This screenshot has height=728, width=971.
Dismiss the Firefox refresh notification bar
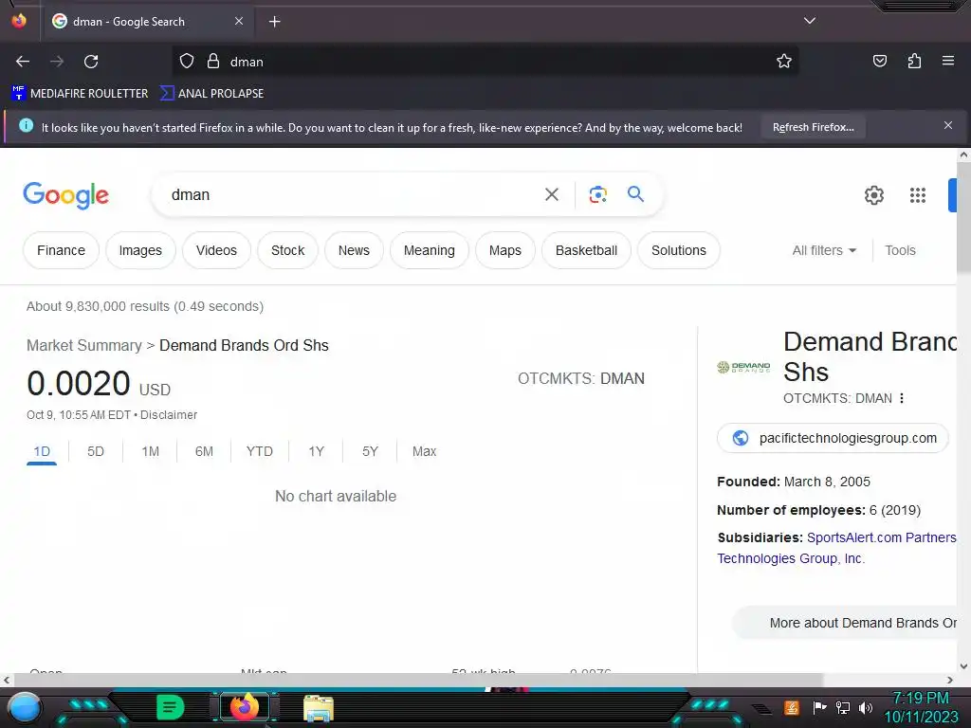tap(948, 126)
